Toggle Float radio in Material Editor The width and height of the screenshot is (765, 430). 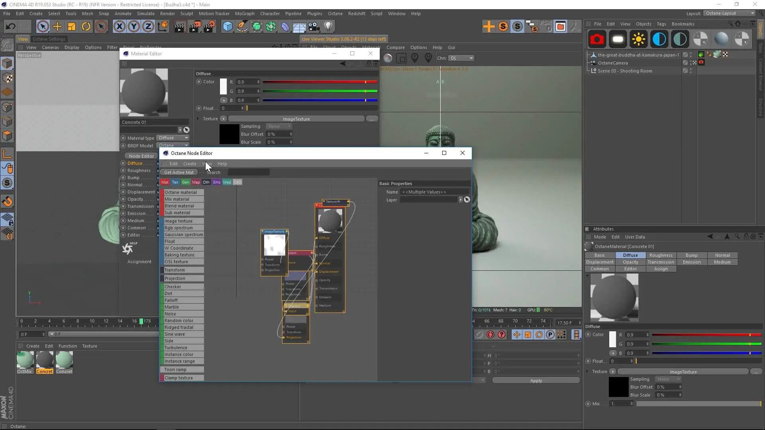(199, 108)
